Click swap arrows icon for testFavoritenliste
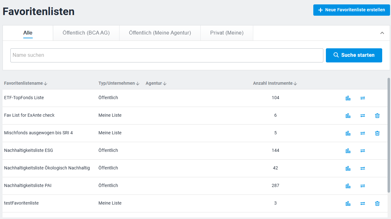 [363, 203]
